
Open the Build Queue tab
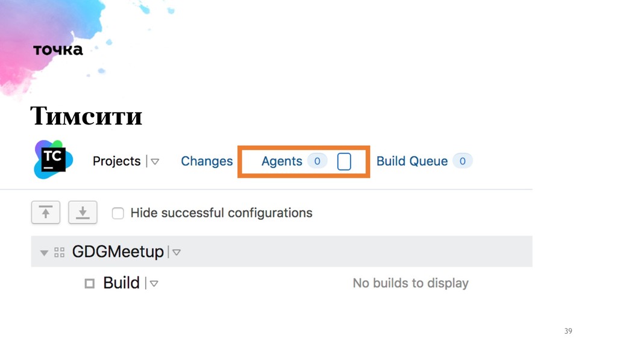[412, 161]
